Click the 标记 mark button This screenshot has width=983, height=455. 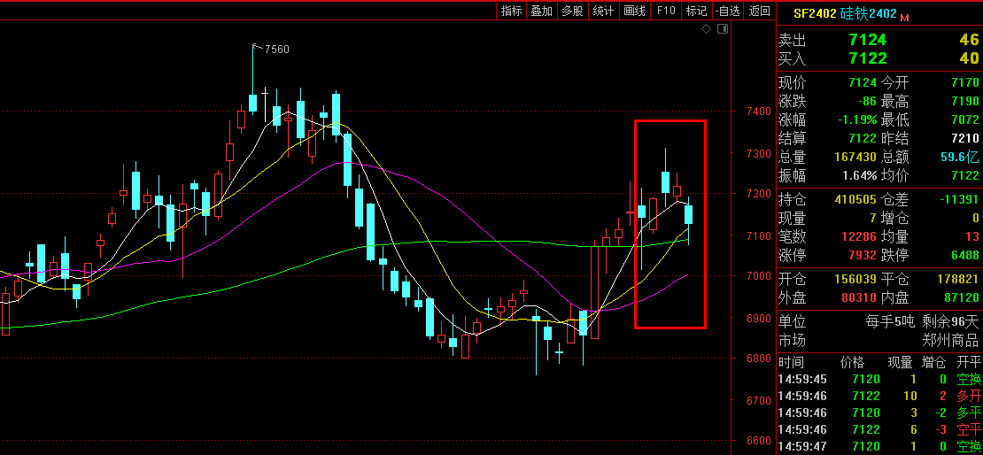(x=696, y=11)
